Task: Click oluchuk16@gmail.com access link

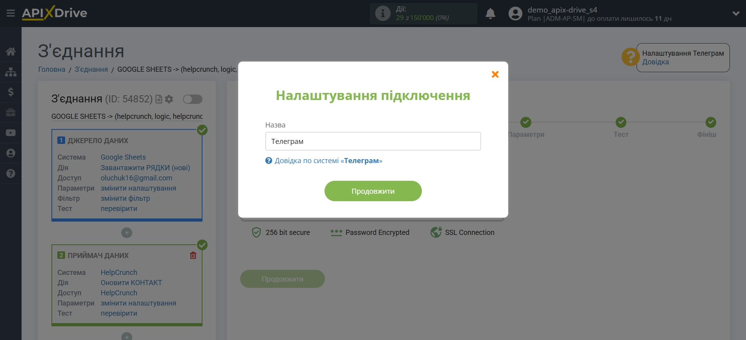Action: 136,178
